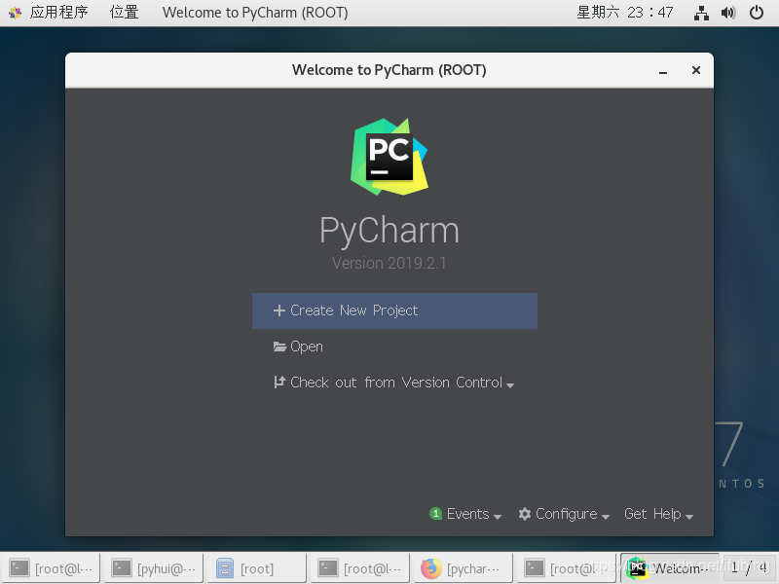Switch to the [root] file manager taskbar item

257,568
